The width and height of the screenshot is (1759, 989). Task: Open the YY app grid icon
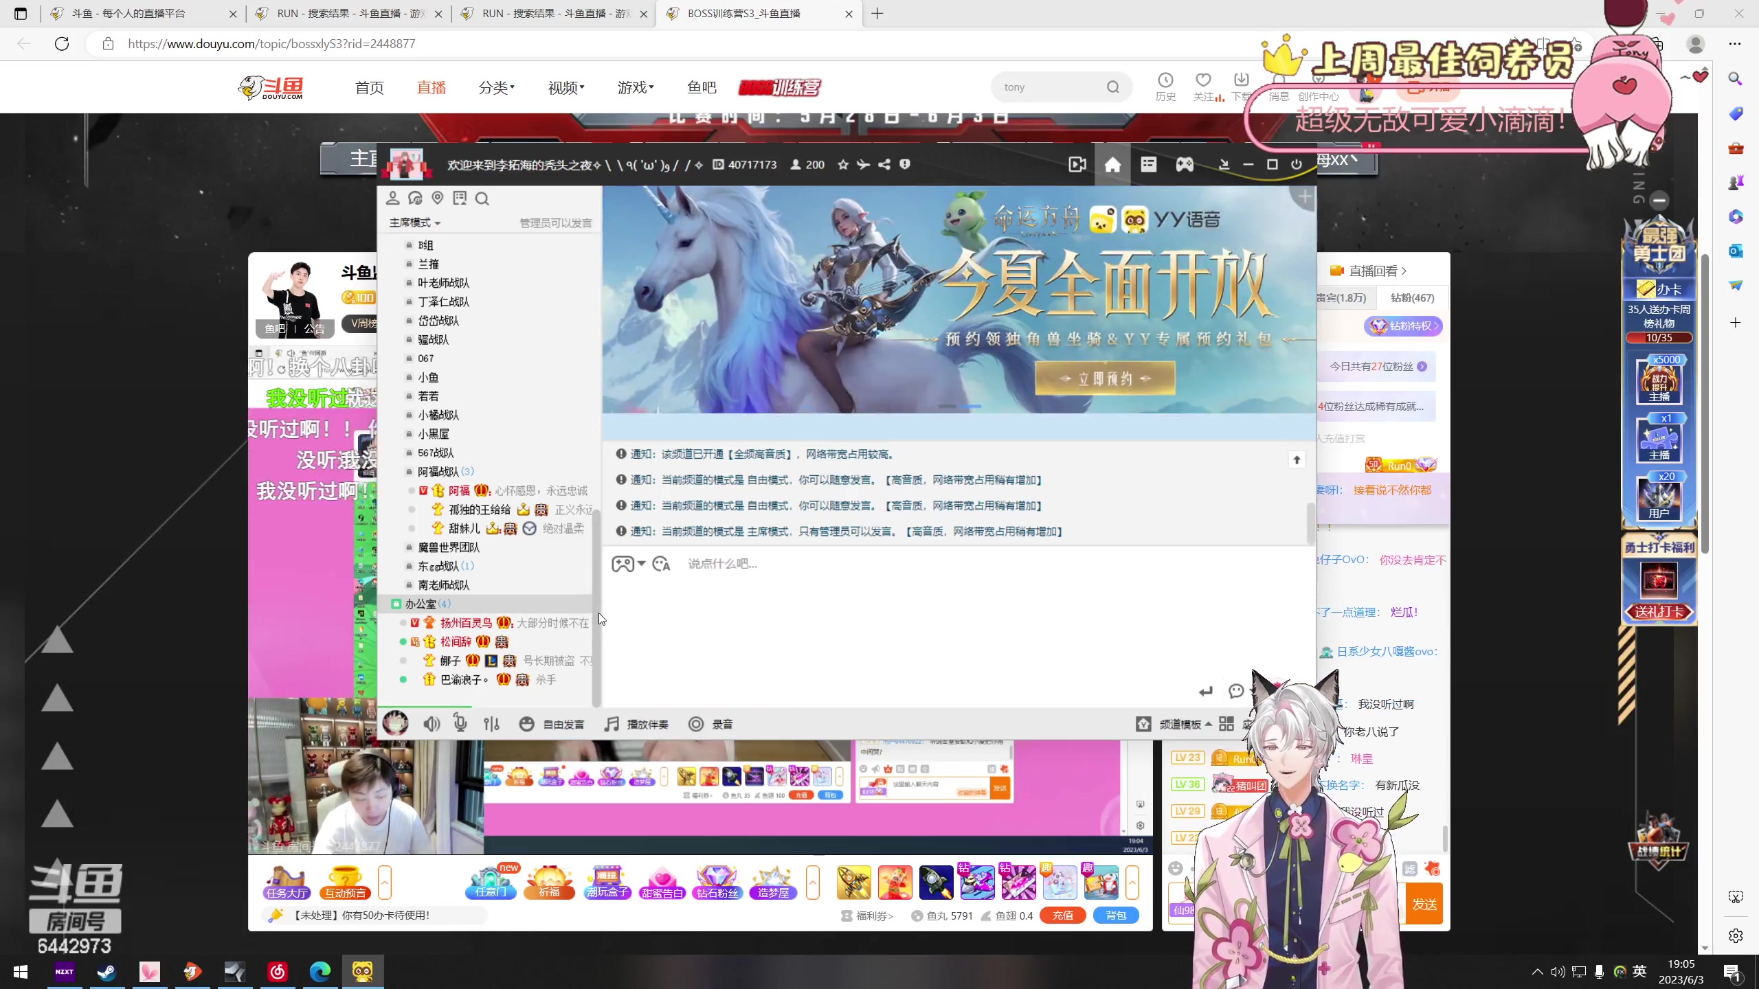(1226, 724)
